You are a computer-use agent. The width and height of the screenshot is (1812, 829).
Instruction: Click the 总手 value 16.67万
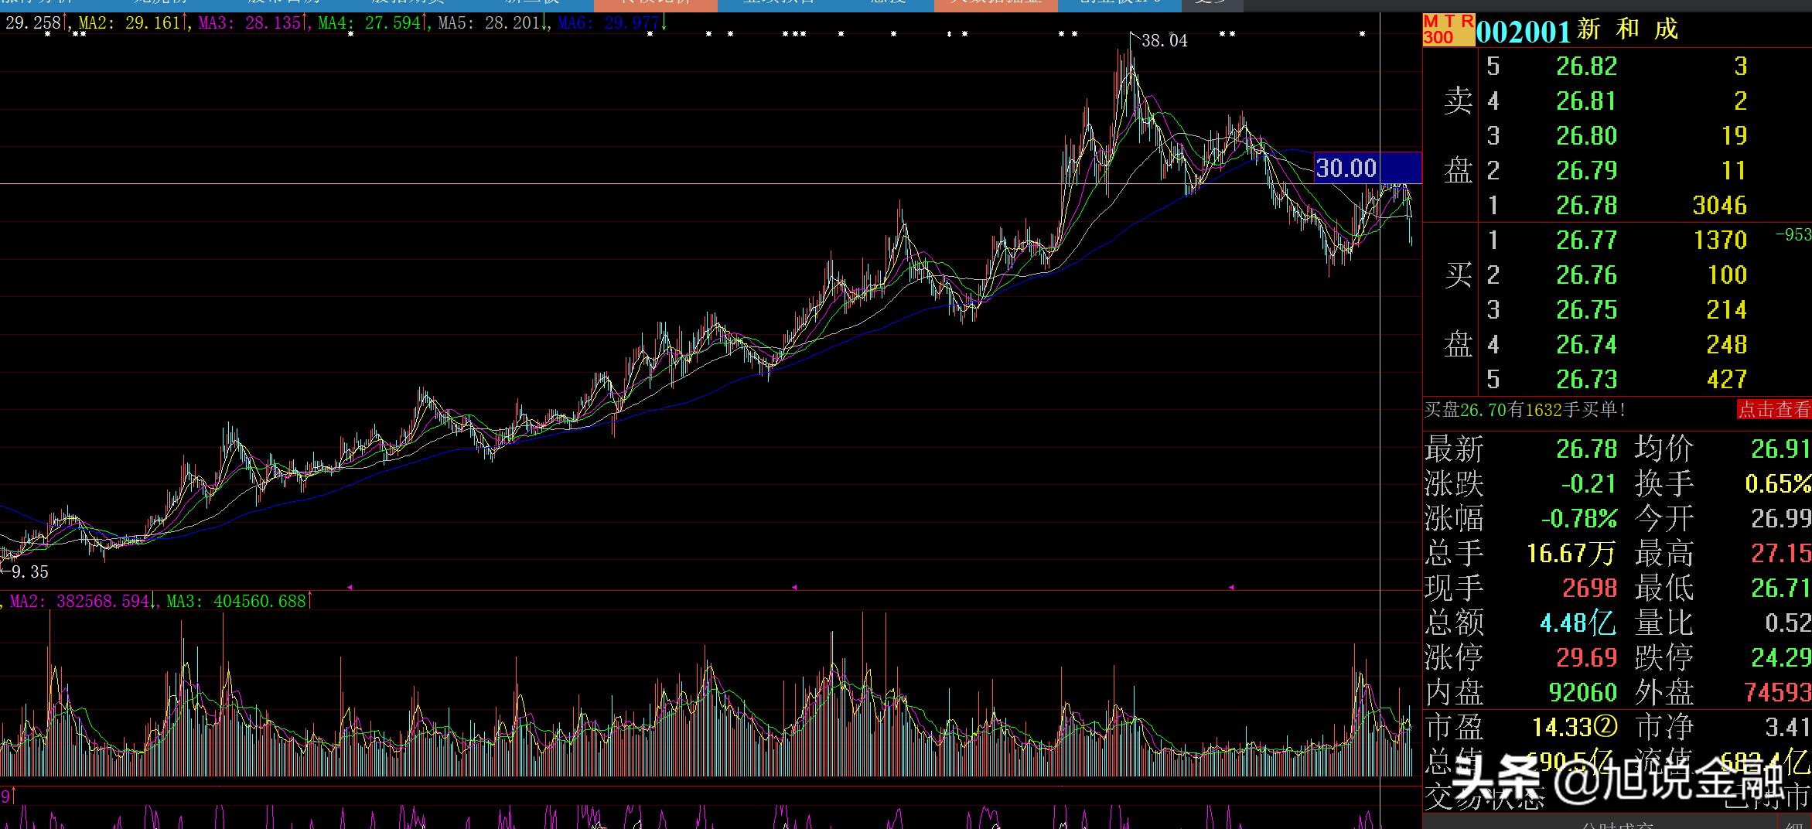1571,554
